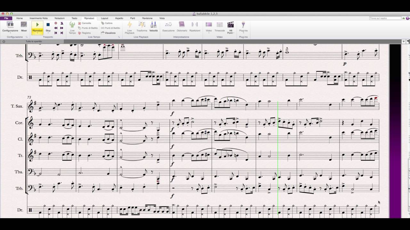Toggle the Velocità display button

153,27
